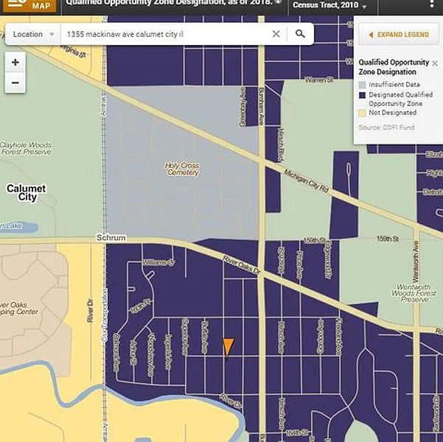Click the Not Designated yellow swatch
The width and height of the screenshot is (443, 442).
(x=362, y=113)
